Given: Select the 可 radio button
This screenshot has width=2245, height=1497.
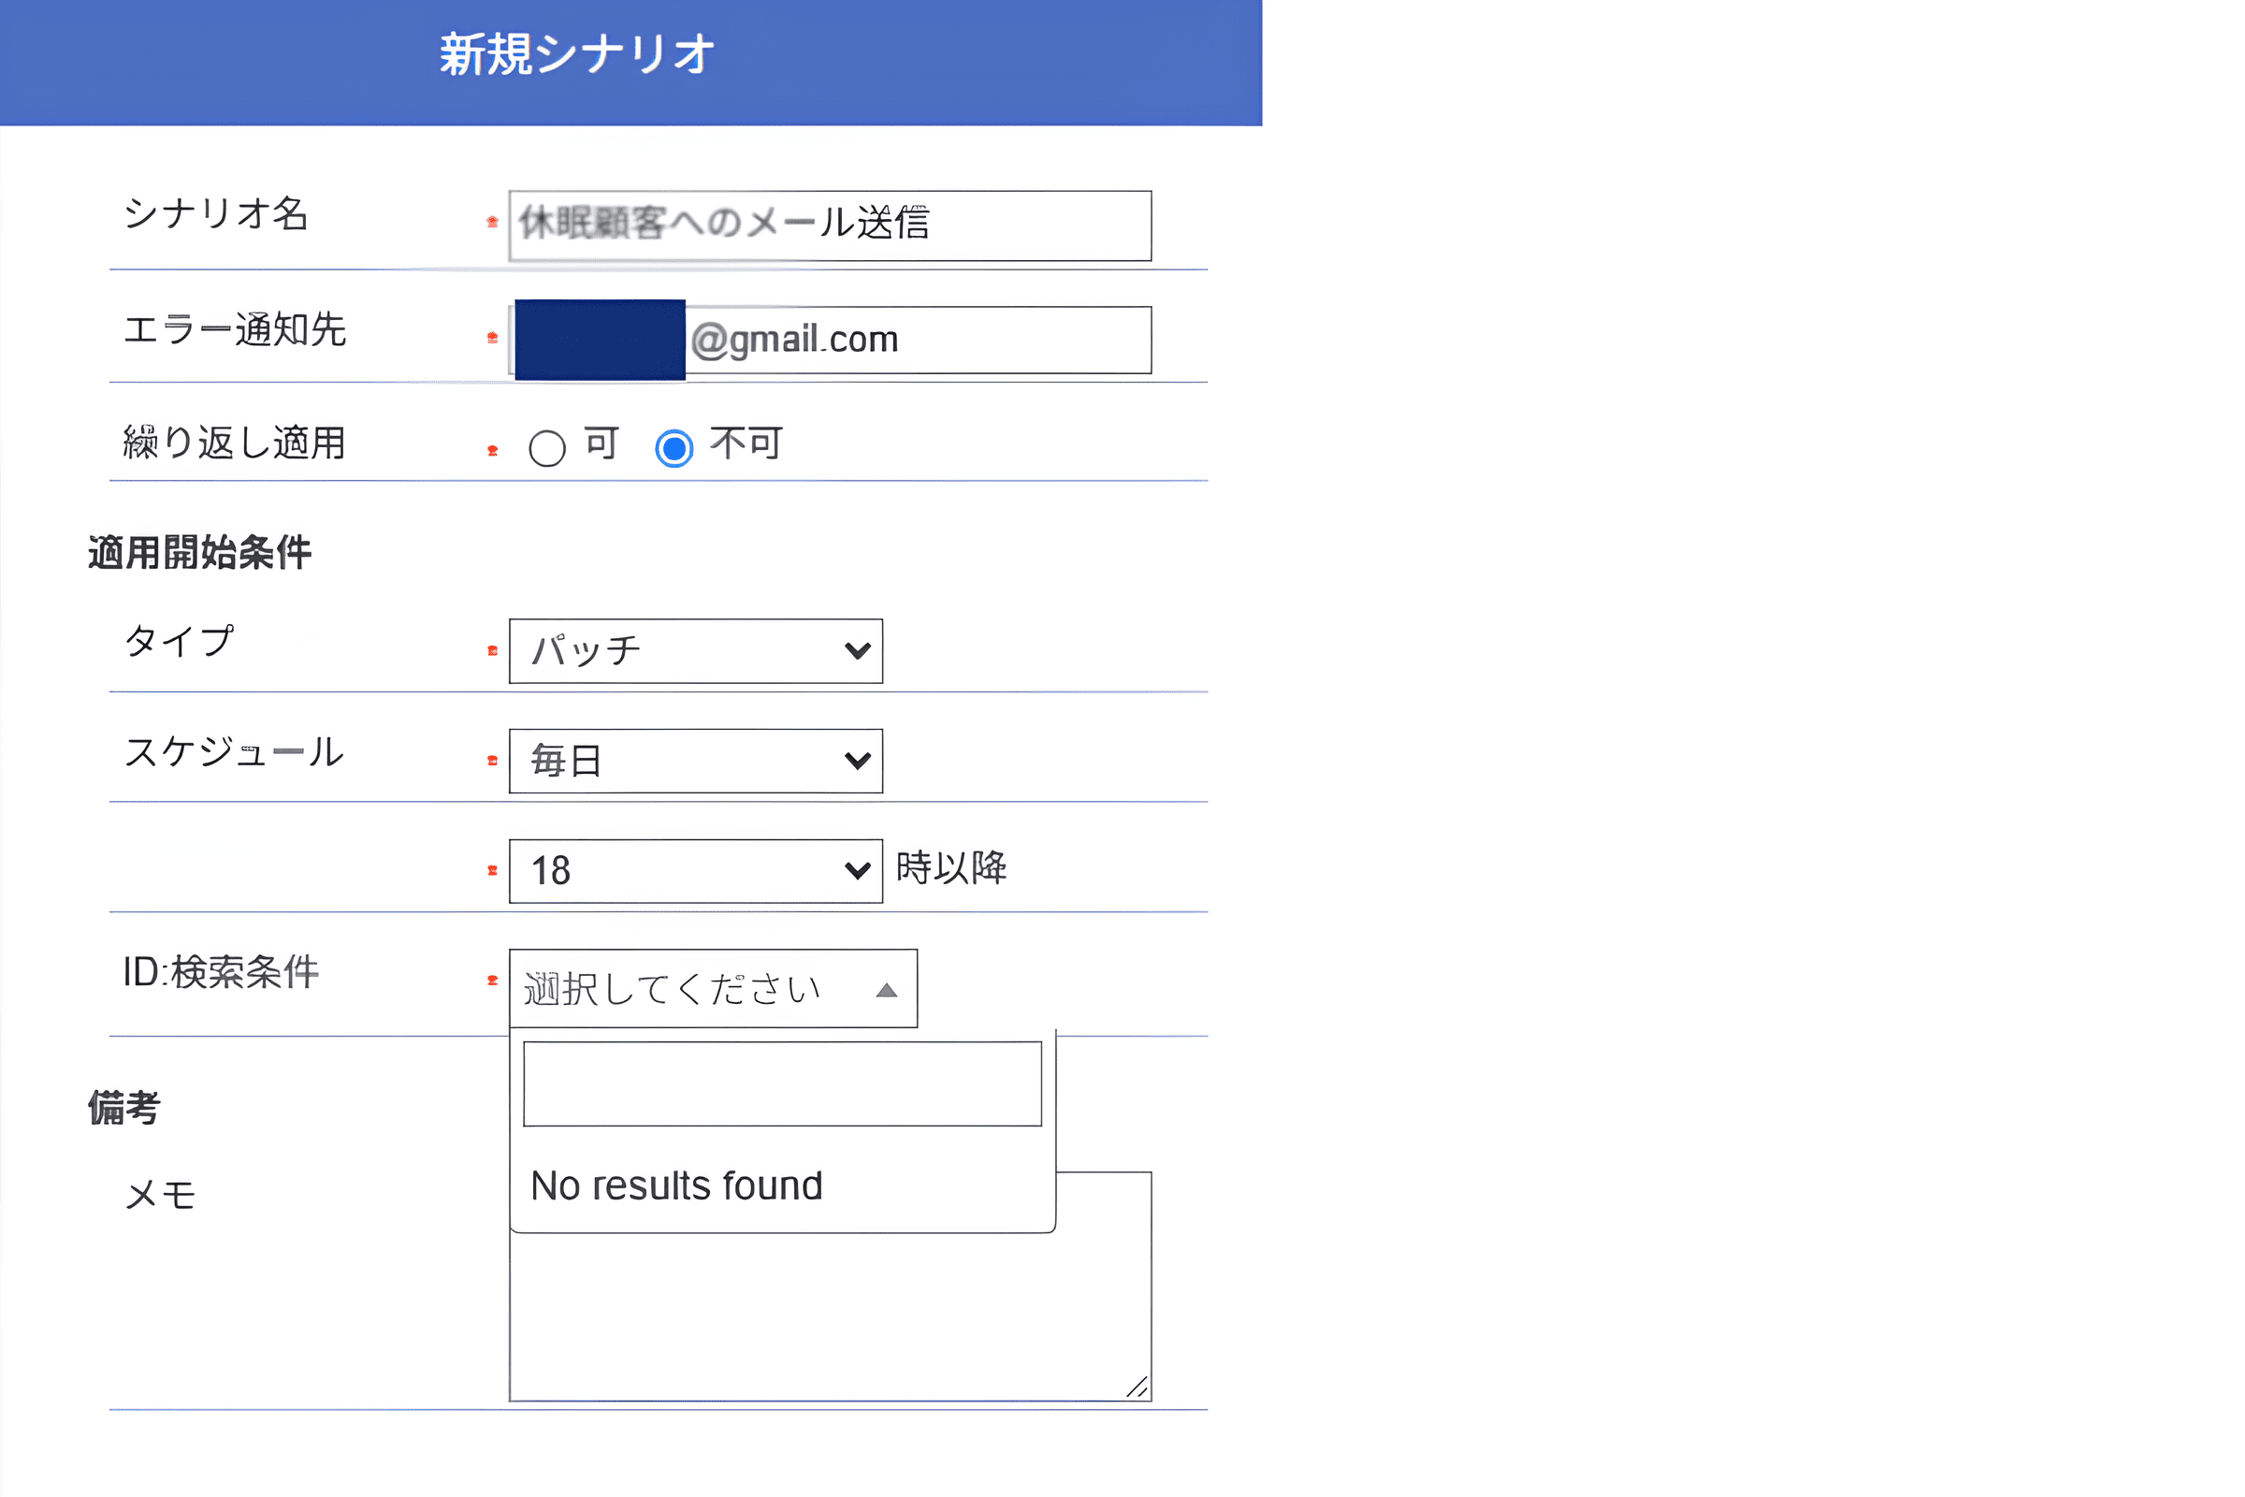Looking at the screenshot, I should (547, 448).
